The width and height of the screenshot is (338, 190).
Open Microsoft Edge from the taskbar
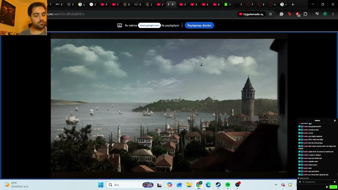coord(208,185)
